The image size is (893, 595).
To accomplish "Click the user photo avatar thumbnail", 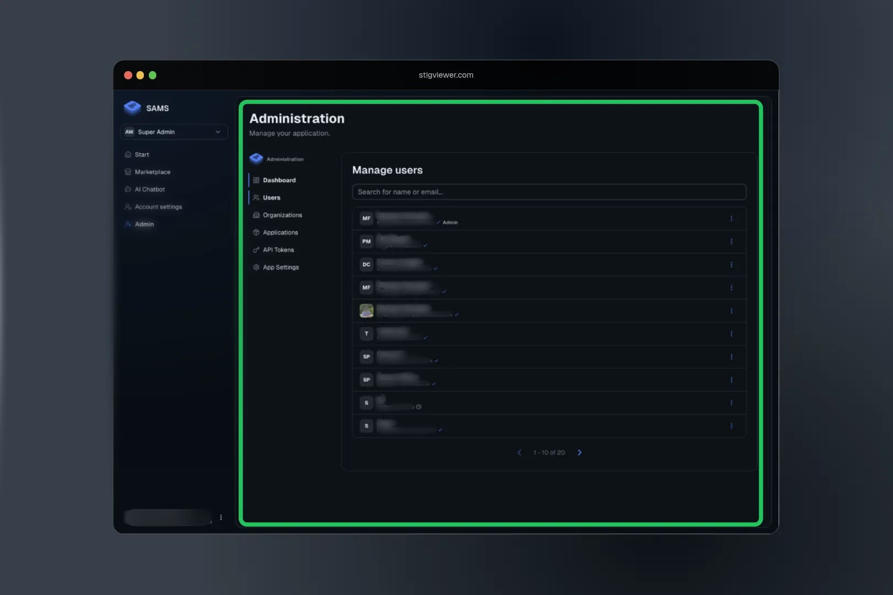I will click(x=367, y=311).
